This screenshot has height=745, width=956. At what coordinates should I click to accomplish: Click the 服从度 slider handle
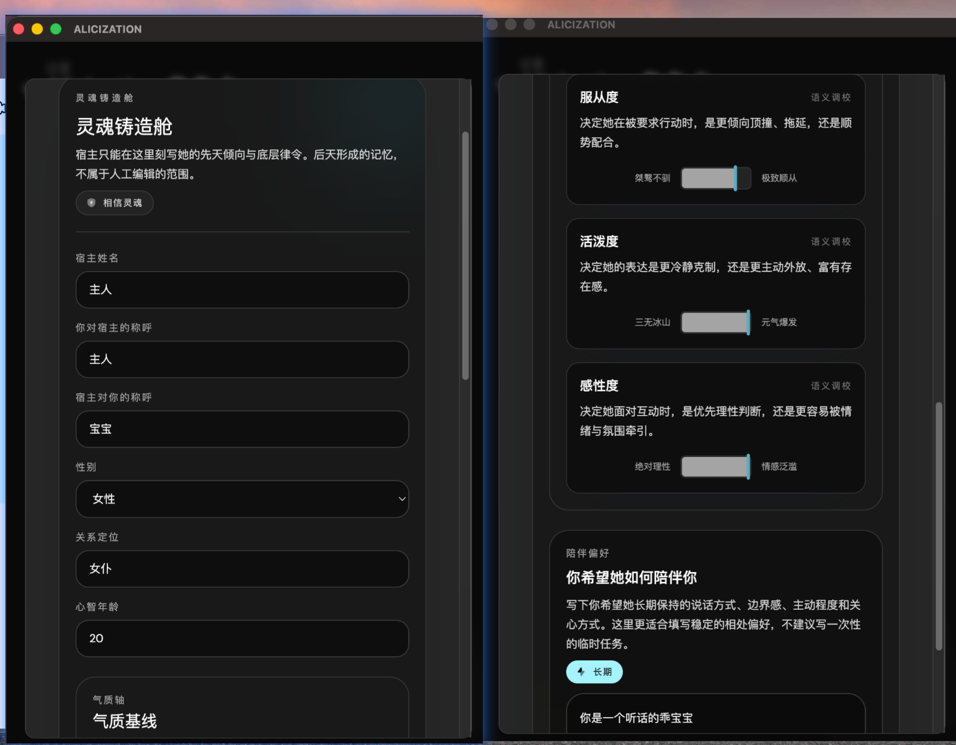pos(735,178)
